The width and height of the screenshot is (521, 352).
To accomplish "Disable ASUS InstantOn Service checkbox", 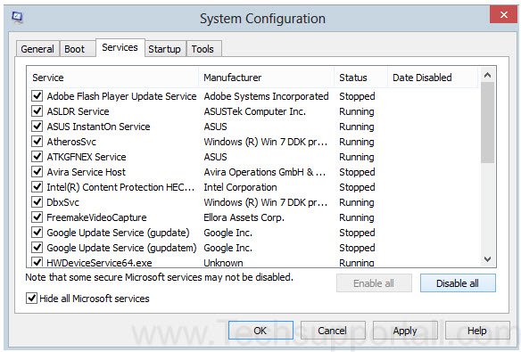I will coord(37,127).
